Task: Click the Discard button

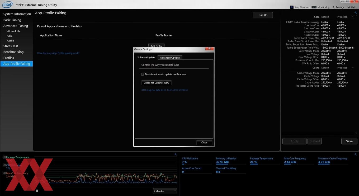Action: [x=315, y=141]
